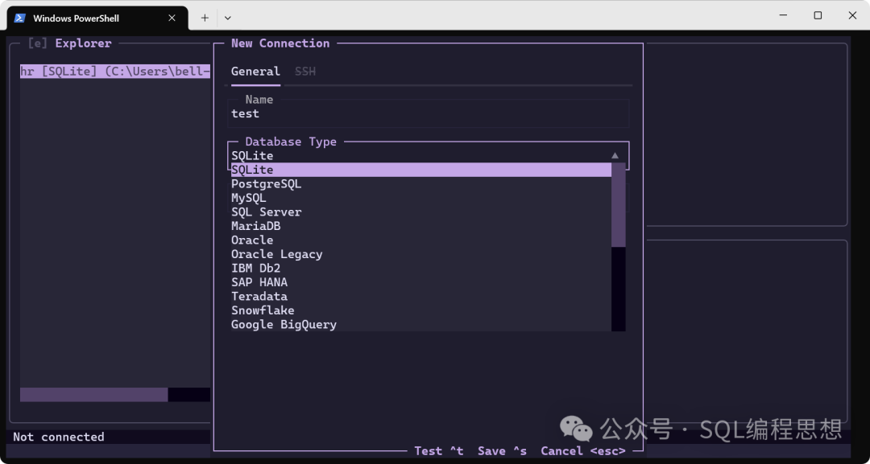Screen dimensions: 870x464
Task: Cancel the New Connection dialog
Action: 582,451
